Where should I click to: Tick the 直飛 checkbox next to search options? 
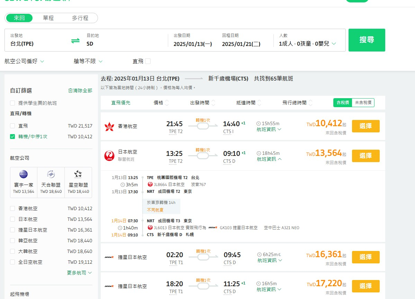(148, 61)
